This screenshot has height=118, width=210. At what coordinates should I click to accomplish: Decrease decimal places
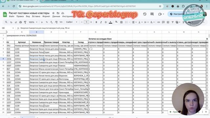pos(52,22)
